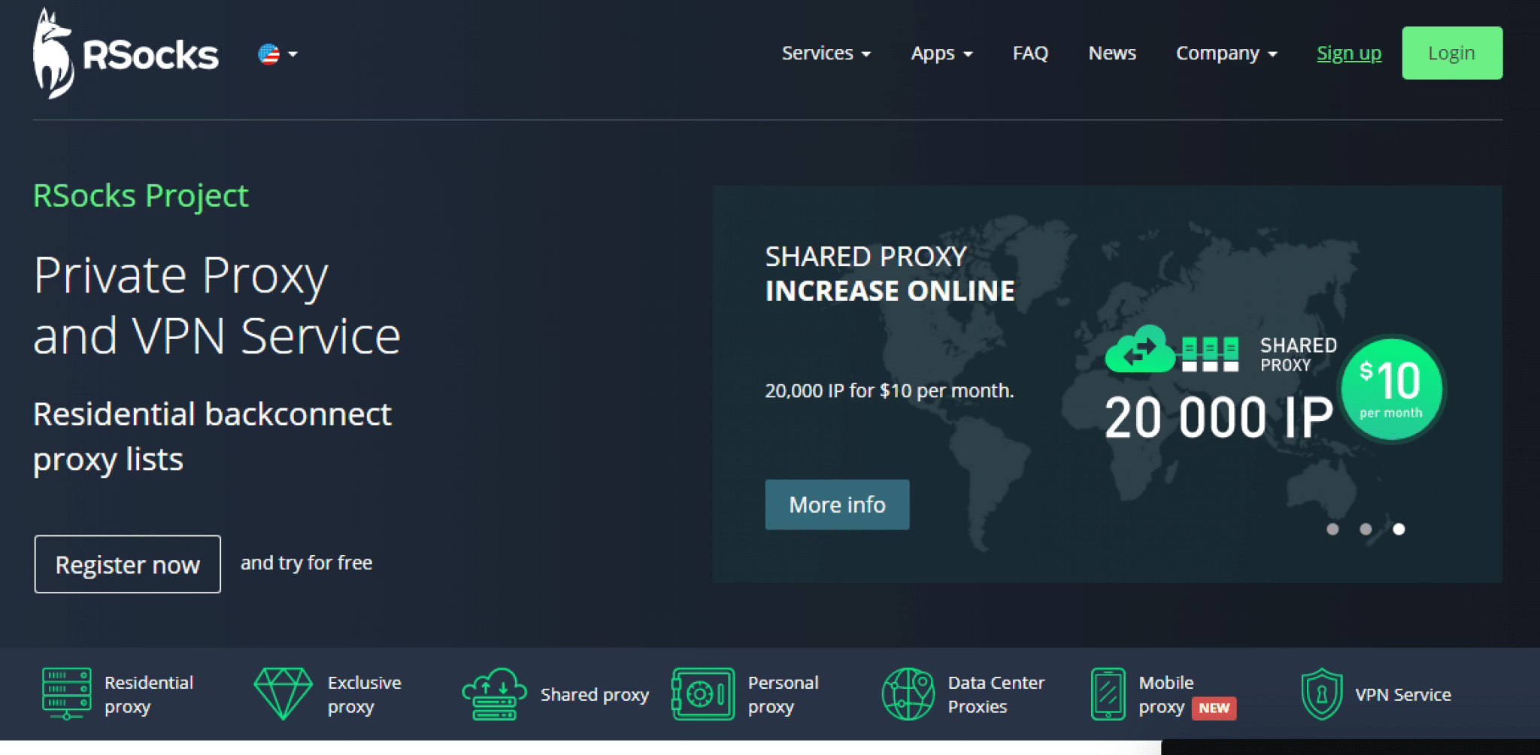Click the RSocks fox logo
The height and width of the screenshot is (755, 1540).
(x=126, y=53)
